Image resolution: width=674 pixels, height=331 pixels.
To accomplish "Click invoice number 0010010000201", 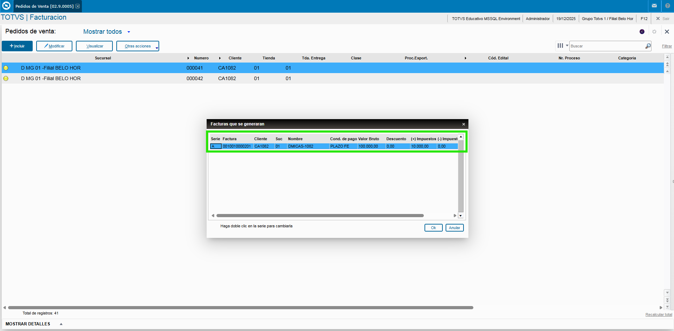I will pos(237,146).
